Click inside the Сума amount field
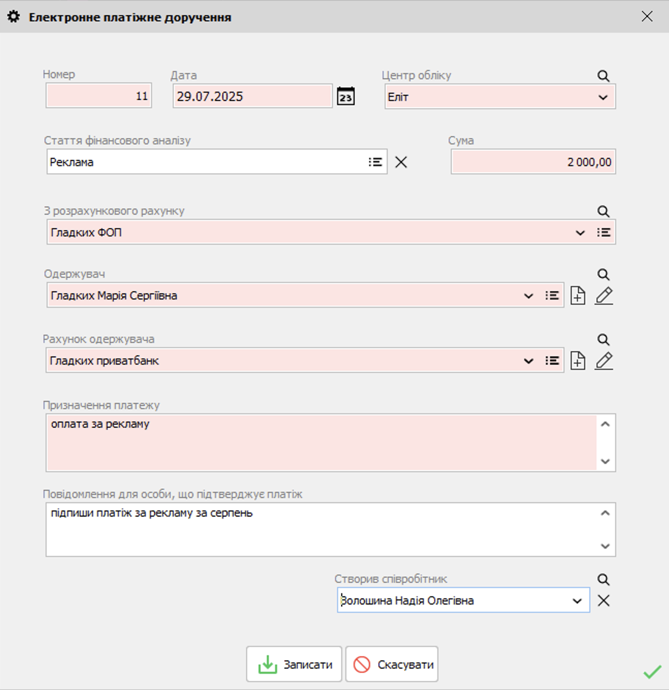Image resolution: width=669 pixels, height=690 pixels. [533, 161]
